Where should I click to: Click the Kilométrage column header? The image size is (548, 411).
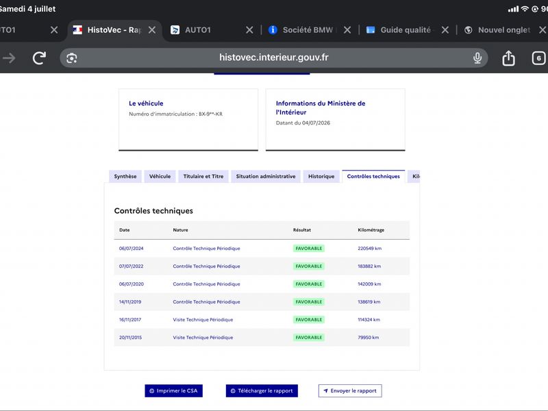click(x=371, y=230)
